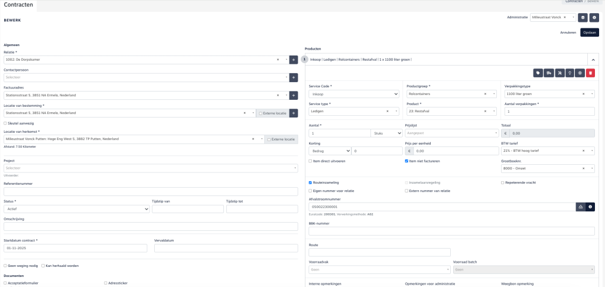This screenshot has height=287, width=605.
Task: Click the red trash icon to delete product
Action: point(590,73)
